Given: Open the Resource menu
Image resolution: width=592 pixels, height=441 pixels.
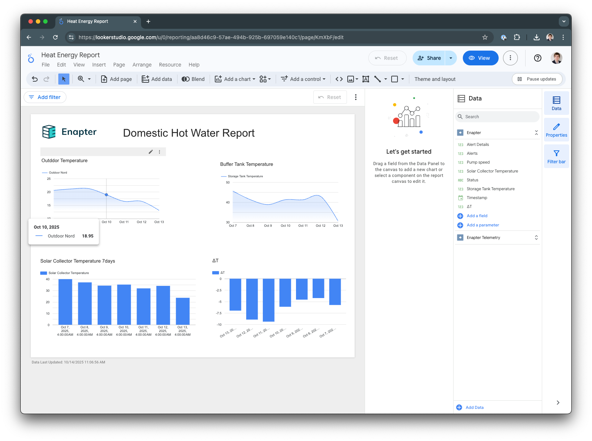Looking at the screenshot, I should tap(170, 65).
